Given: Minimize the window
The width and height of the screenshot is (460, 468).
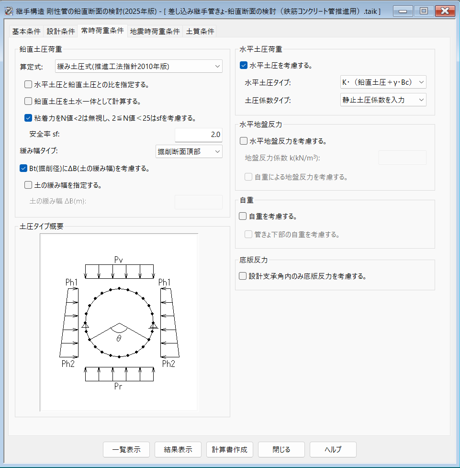Looking at the screenshot, I should point(403,11).
